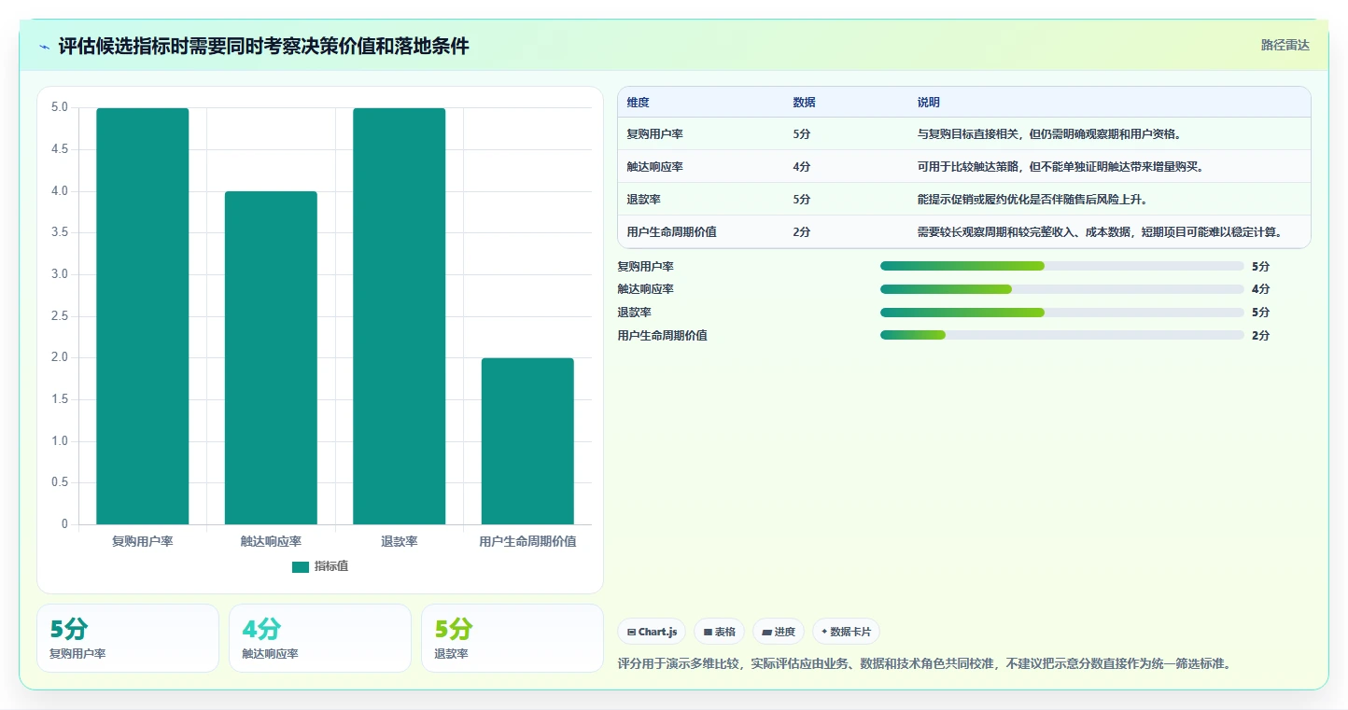Click the footnote starting 评分用于演示多维比较

click(x=926, y=664)
